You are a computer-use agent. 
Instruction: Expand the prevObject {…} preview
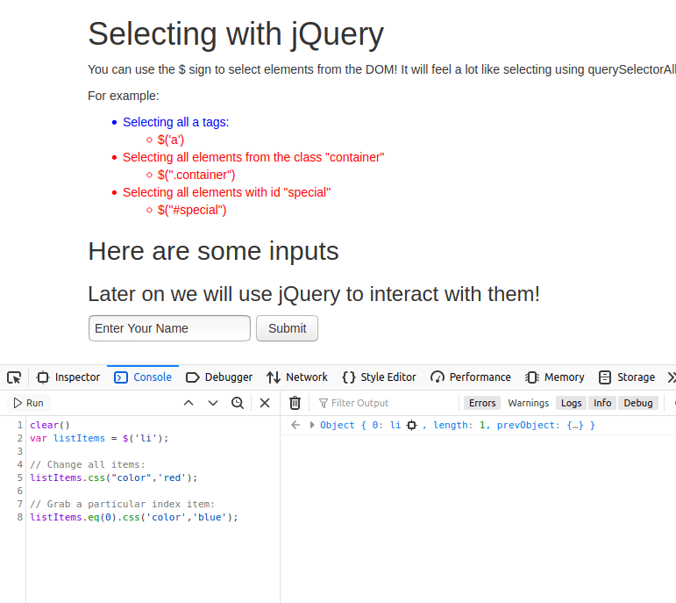[x=577, y=426]
